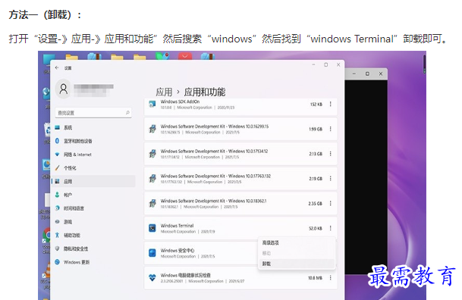Click the 10.8 MB size value

[x=315, y=278]
